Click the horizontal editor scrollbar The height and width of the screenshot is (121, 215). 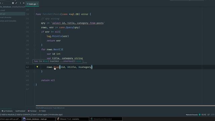pyautogui.click(x=125, y=106)
